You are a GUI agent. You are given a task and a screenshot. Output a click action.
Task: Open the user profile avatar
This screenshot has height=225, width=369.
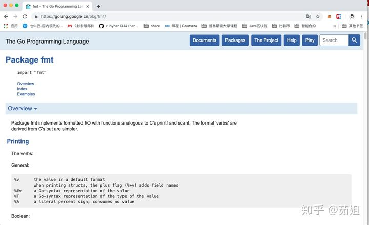[352, 16]
